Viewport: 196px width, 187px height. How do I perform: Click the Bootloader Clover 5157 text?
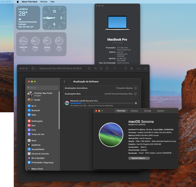click(150, 153)
